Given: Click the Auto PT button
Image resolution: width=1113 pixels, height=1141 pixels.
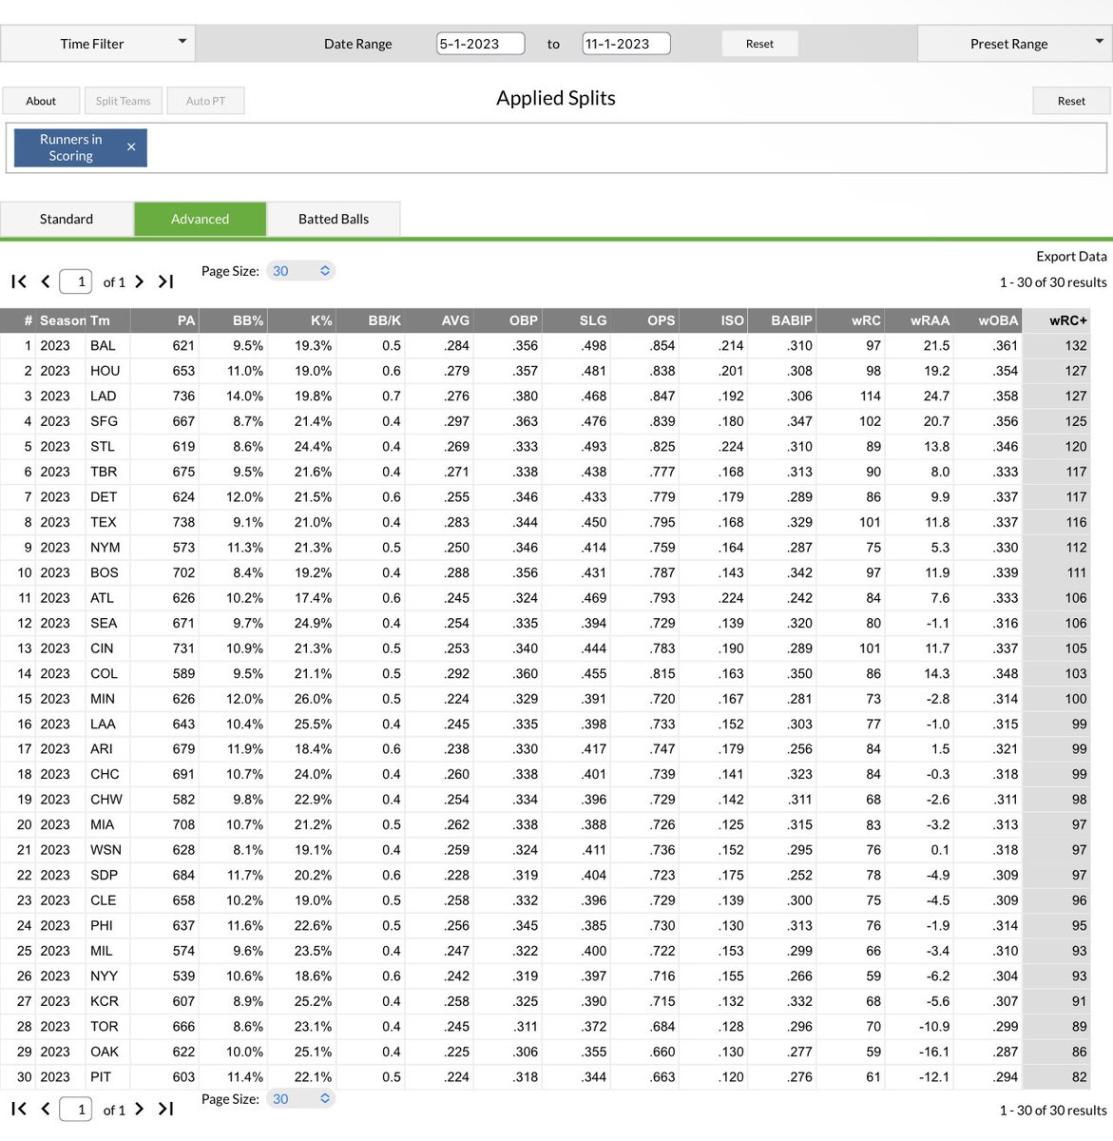Looking at the screenshot, I should 205,101.
